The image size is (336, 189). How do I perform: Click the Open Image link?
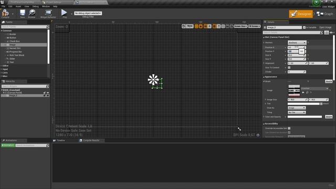click(325, 27)
